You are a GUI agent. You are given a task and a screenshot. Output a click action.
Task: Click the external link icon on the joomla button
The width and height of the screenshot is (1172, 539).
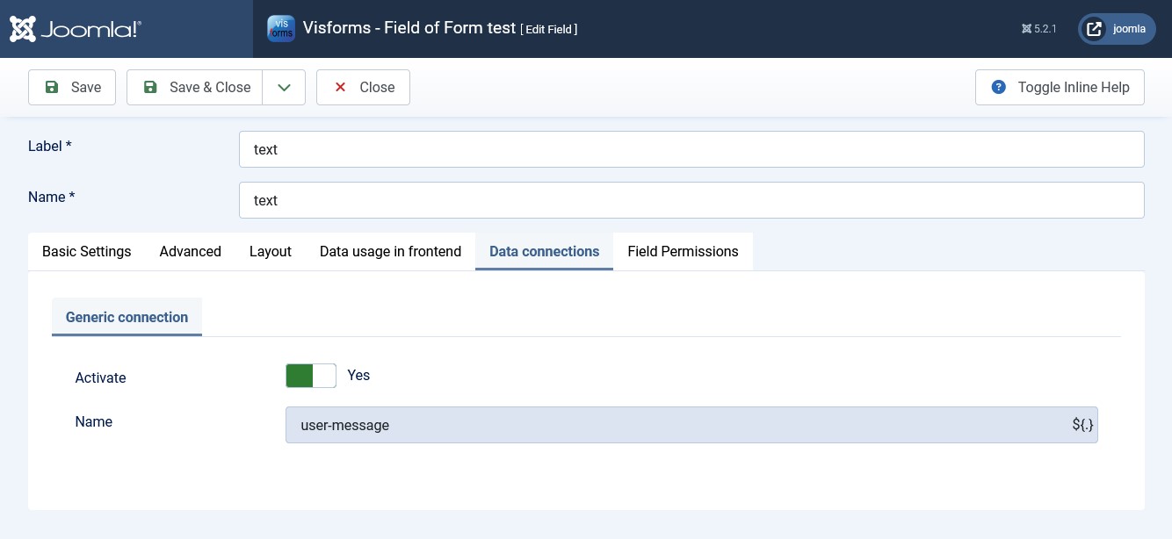coord(1094,28)
